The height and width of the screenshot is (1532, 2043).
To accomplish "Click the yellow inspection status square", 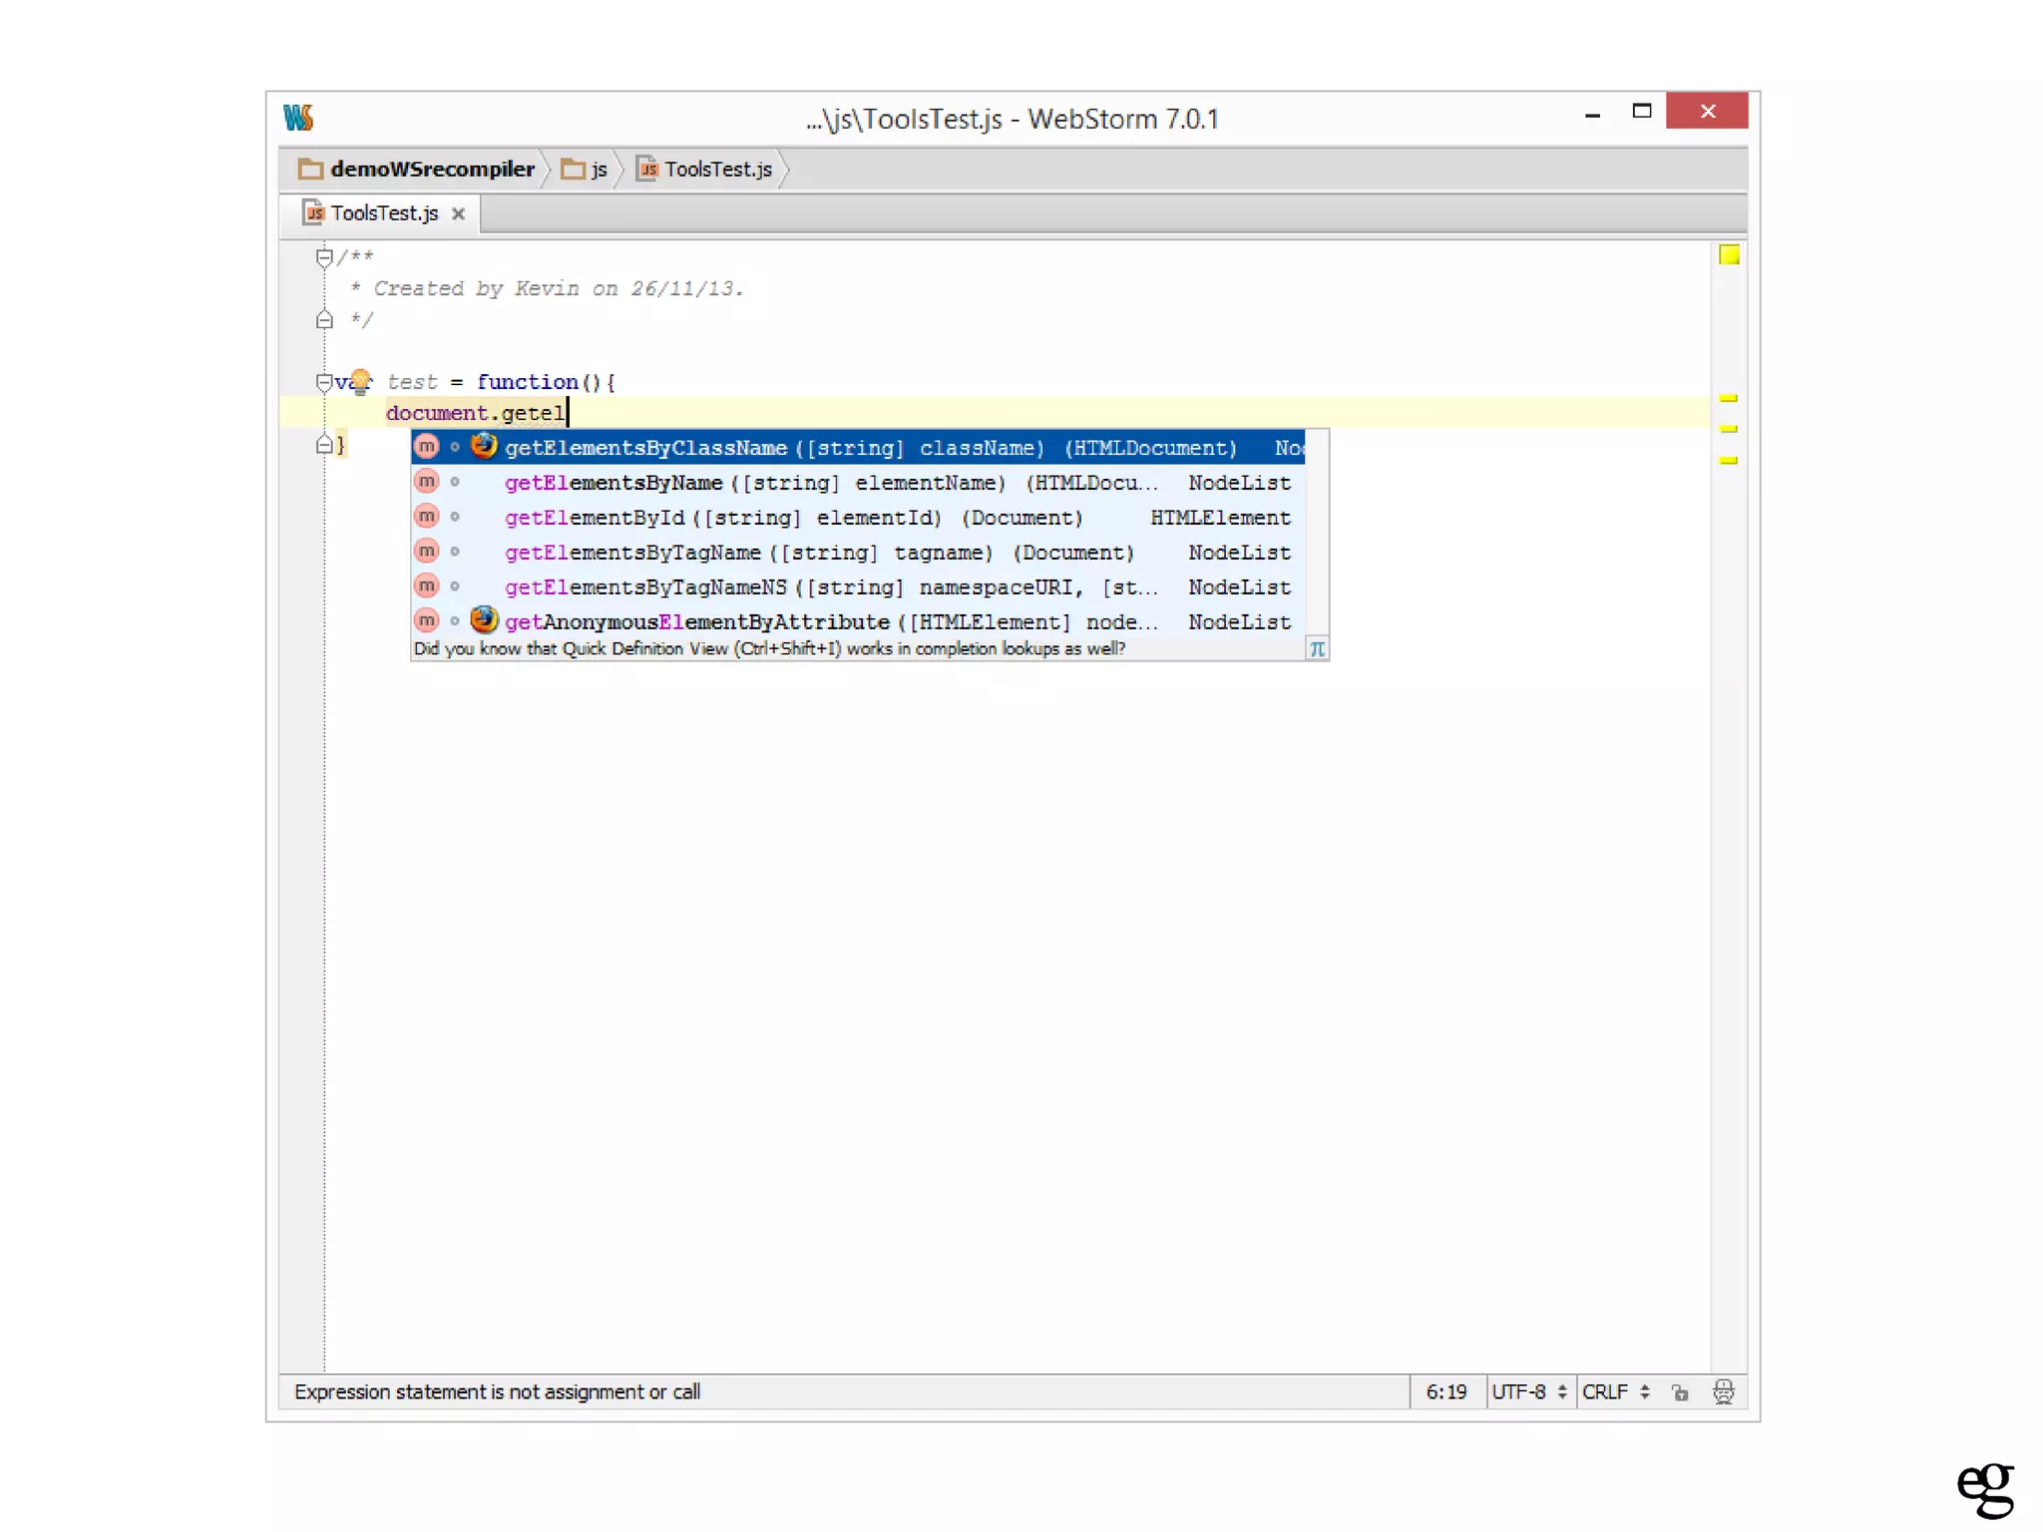I will point(1729,255).
